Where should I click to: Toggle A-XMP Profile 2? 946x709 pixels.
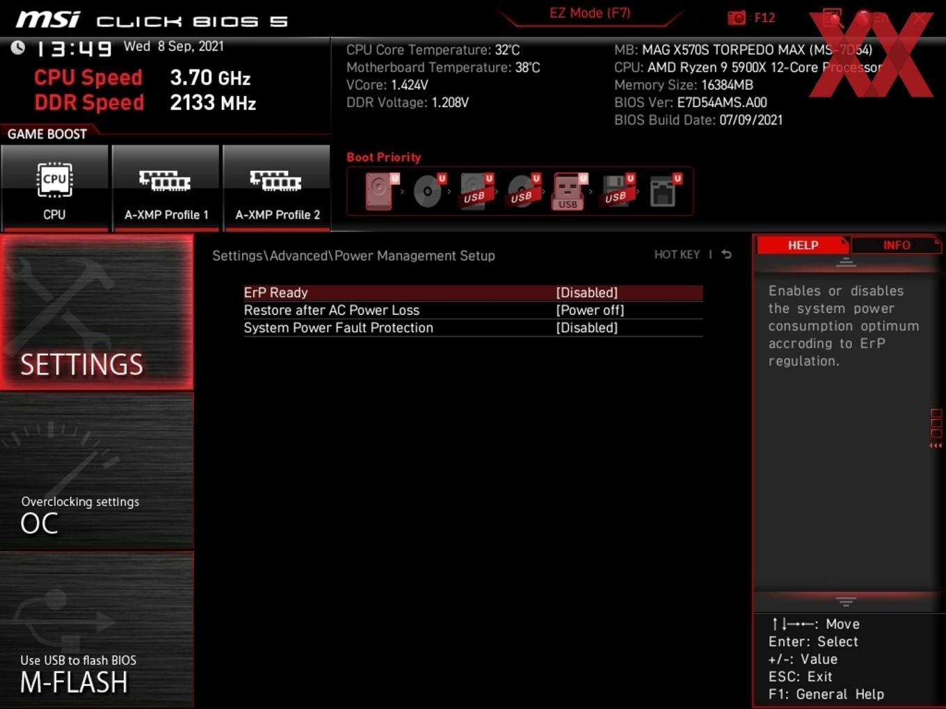coord(276,188)
